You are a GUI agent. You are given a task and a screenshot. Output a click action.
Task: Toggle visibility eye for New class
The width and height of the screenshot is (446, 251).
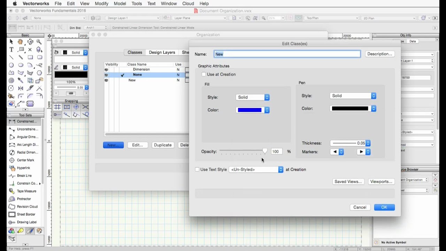click(106, 80)
